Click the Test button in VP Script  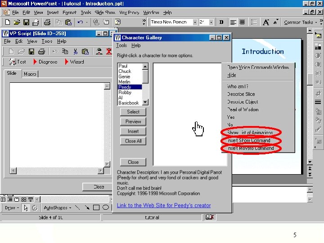18,62
